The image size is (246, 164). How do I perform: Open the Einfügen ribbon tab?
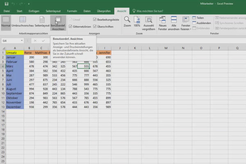point(34,11)
